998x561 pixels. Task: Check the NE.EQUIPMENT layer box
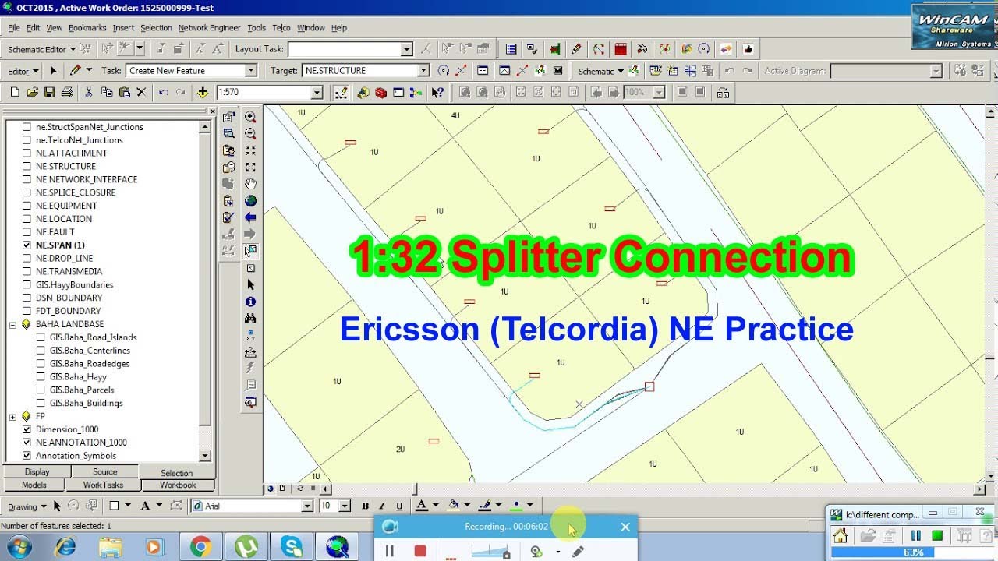tap(27, 206)
